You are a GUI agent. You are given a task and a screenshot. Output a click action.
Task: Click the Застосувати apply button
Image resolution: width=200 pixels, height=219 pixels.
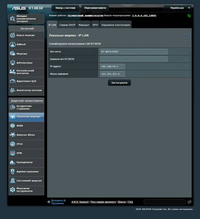coord(119,83)
